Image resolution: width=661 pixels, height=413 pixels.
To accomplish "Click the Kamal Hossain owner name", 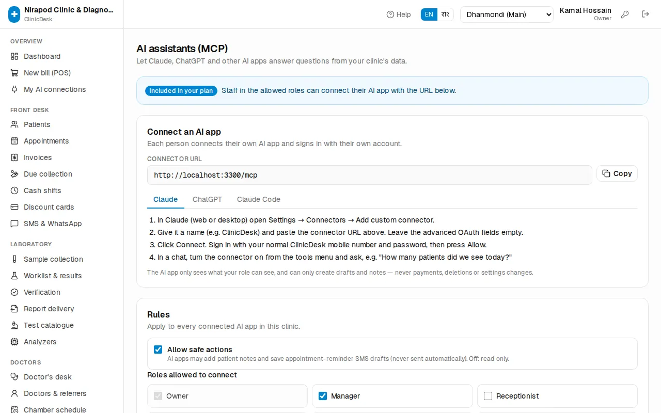I will 586,10.
